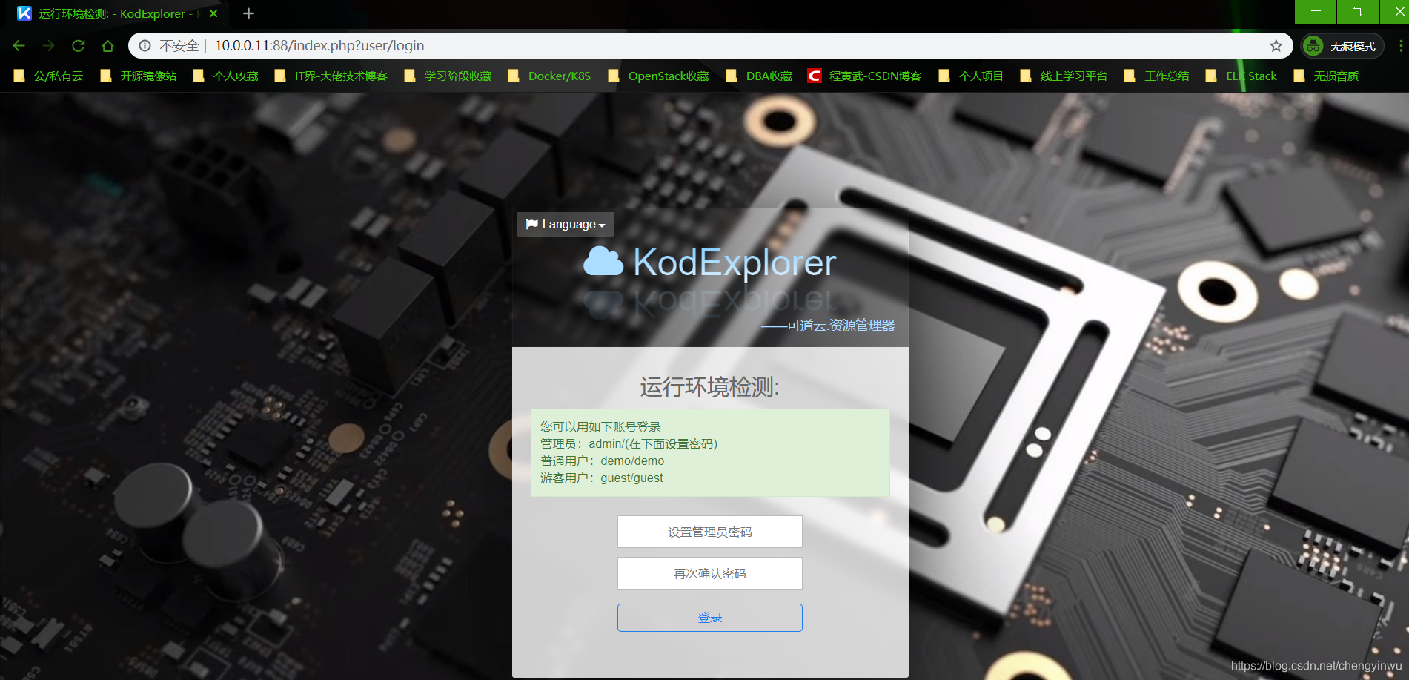Click the browser back arrow
The width and height of the screenshot is (1409, 680).
(19, 46)
